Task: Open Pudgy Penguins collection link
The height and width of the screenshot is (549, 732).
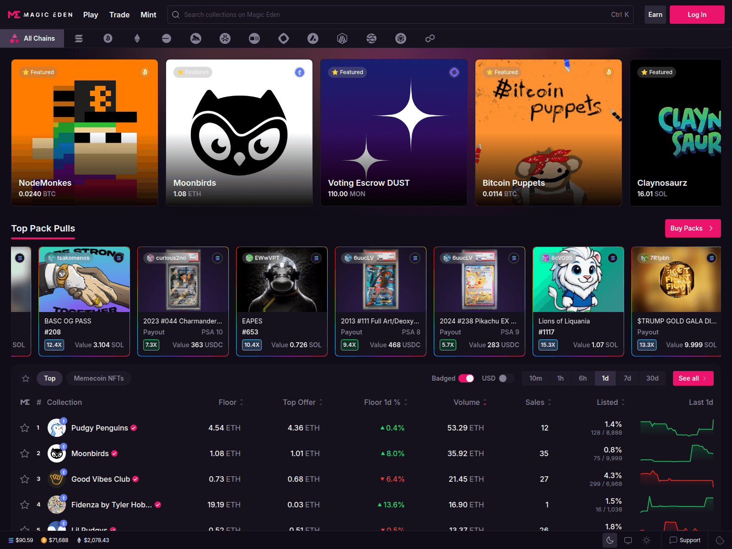Action: pos(100,428)
